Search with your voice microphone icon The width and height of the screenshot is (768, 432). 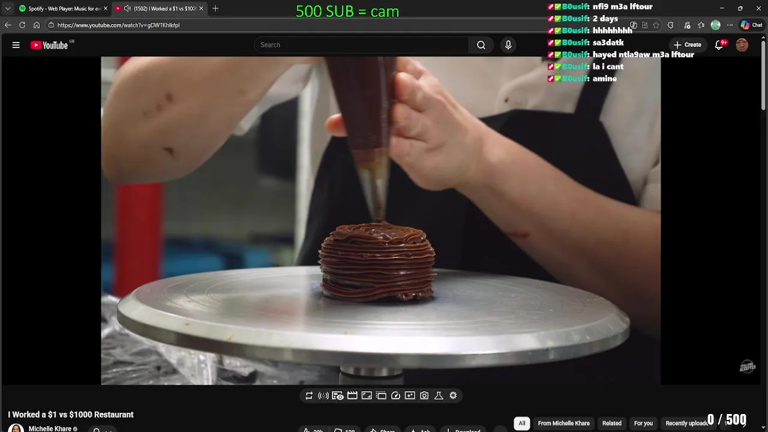[508, 45]
